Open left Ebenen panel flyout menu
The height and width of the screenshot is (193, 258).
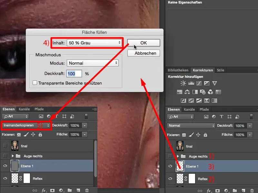coord(94,109)
